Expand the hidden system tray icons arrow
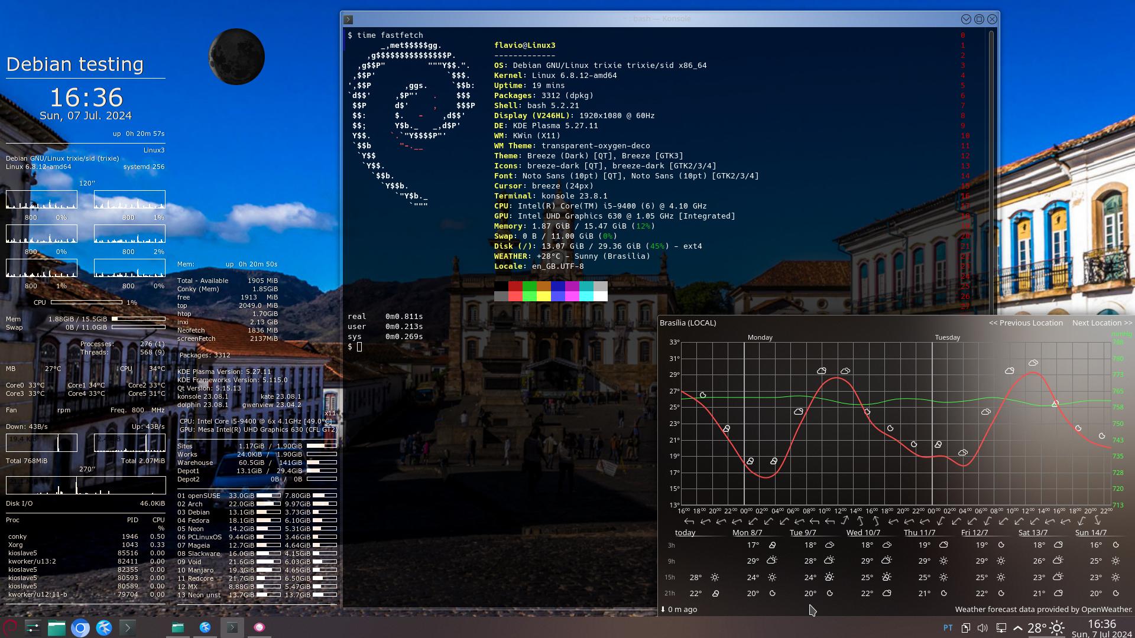The image size is (1135, 638). tap(1018, 629)
